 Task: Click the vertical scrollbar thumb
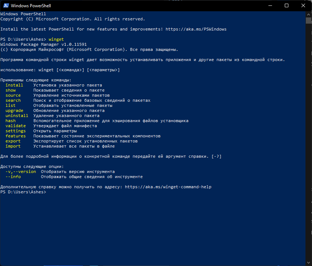pos(308,20)
